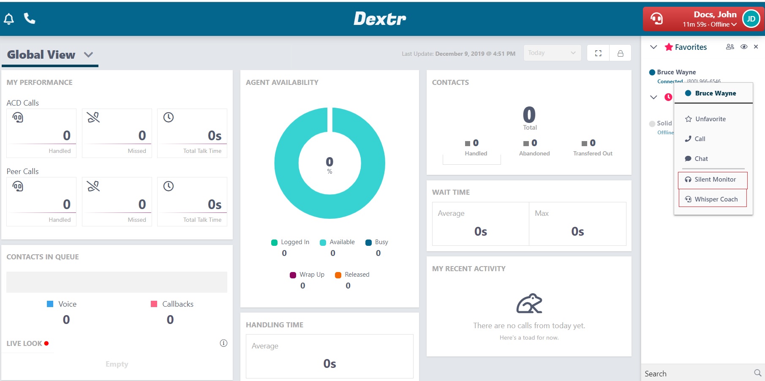Click the Average wait time card
The height and width of the screenshot is (381, 765).
(x=481, y=224)
